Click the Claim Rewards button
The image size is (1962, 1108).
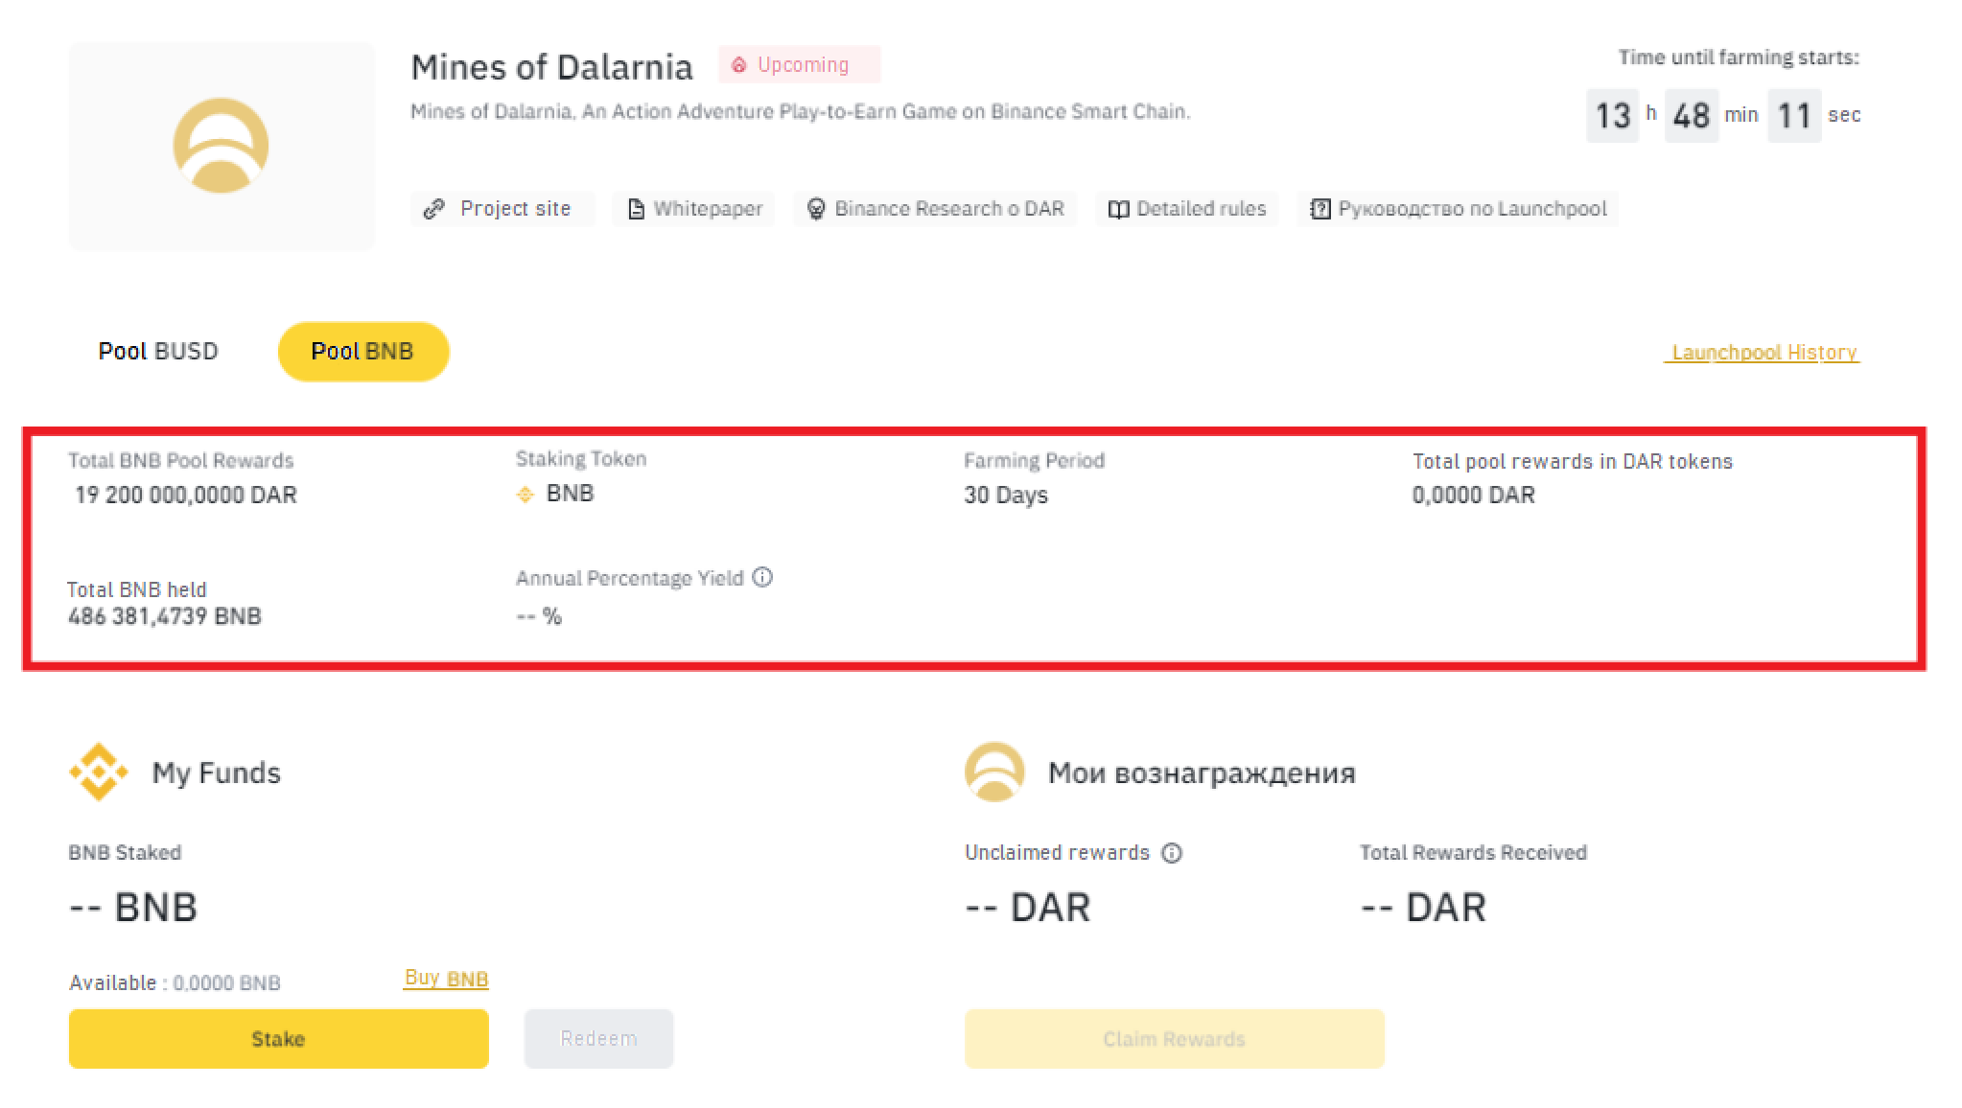tap(1173, 1038)
